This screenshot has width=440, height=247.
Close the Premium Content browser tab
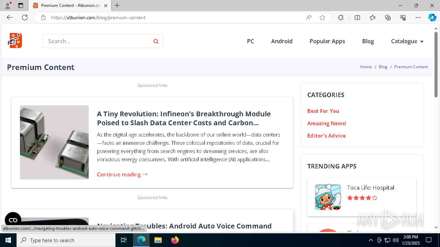tap(106, 5)
